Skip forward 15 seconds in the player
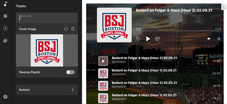 coord(157,39)
